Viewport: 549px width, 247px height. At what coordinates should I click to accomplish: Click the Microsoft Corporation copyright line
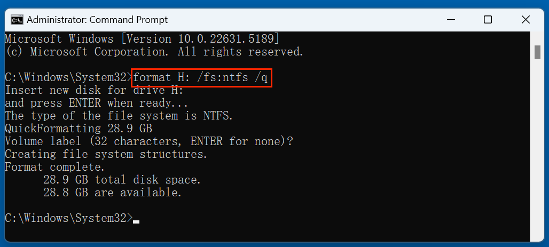(154, 52)
